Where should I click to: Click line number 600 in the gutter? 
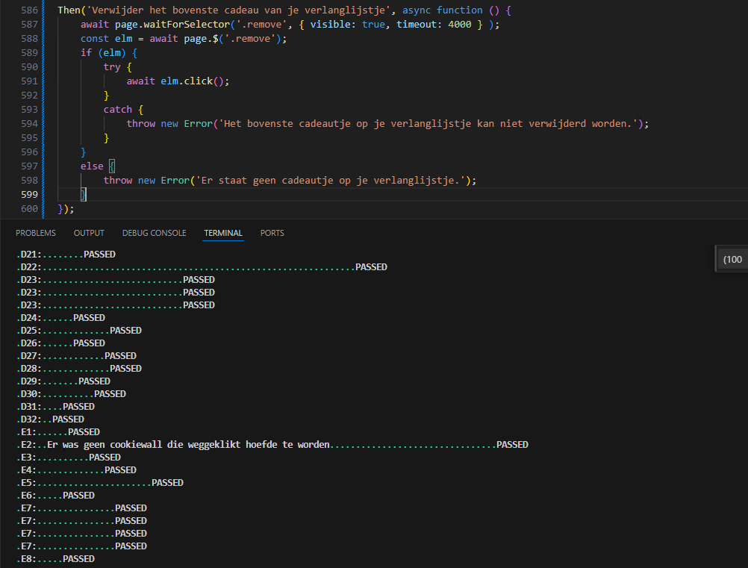(29, 208)
